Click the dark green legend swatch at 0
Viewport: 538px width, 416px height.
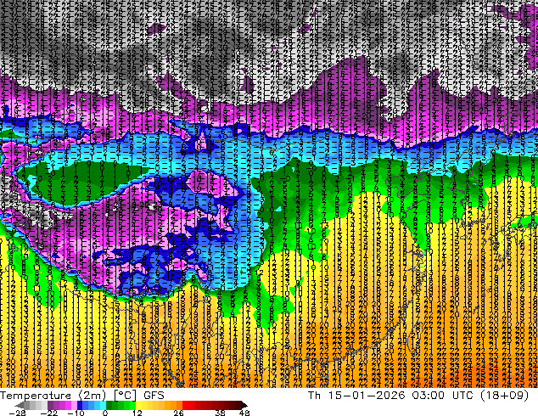pyautogui.click(x=109, y=405)
